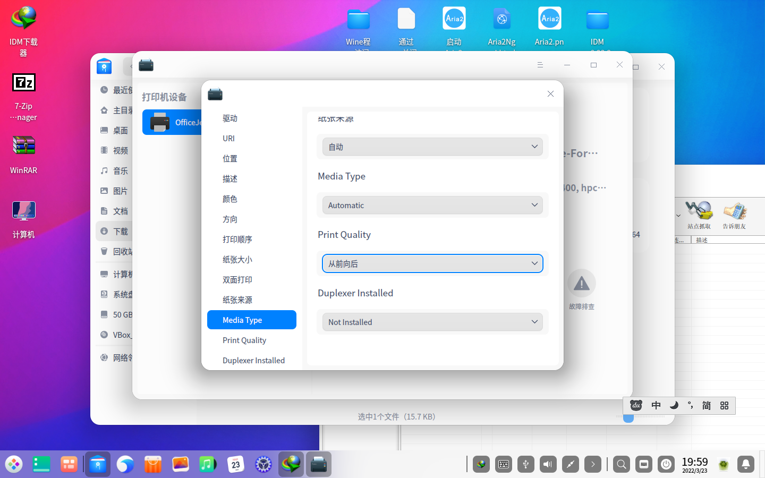Open the 自动 paper source dropdown
The height and width of the screenshot is (478, 765).
pos(432,147)
